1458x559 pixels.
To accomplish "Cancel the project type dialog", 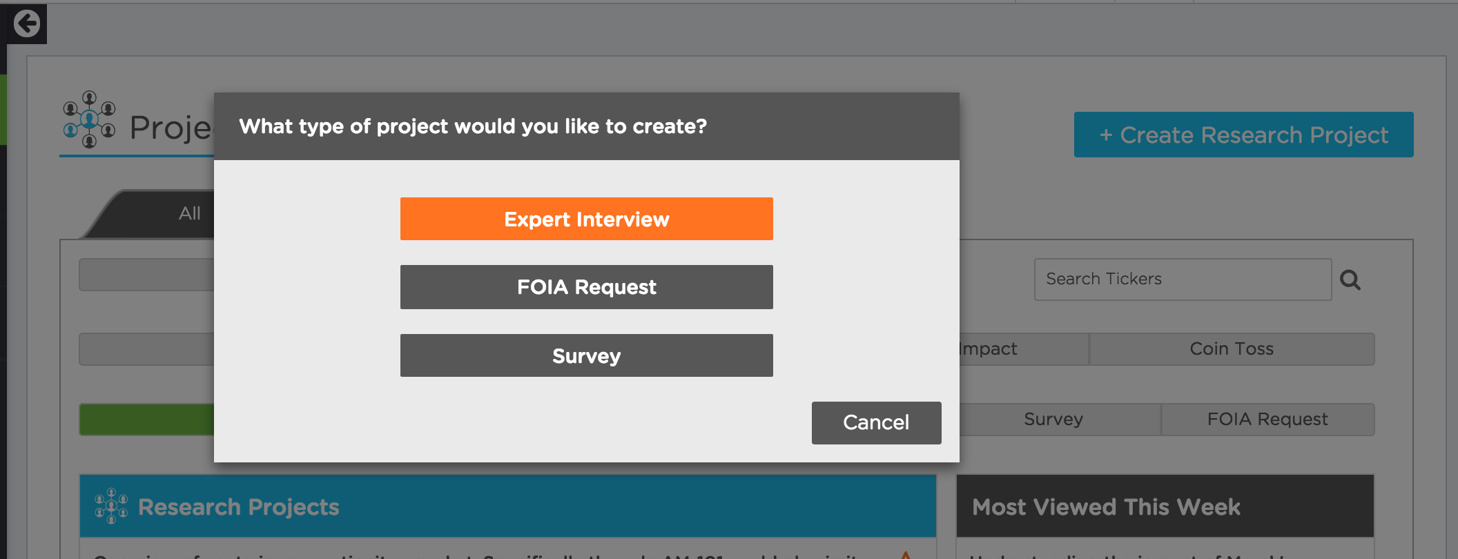I will point(876,422).
